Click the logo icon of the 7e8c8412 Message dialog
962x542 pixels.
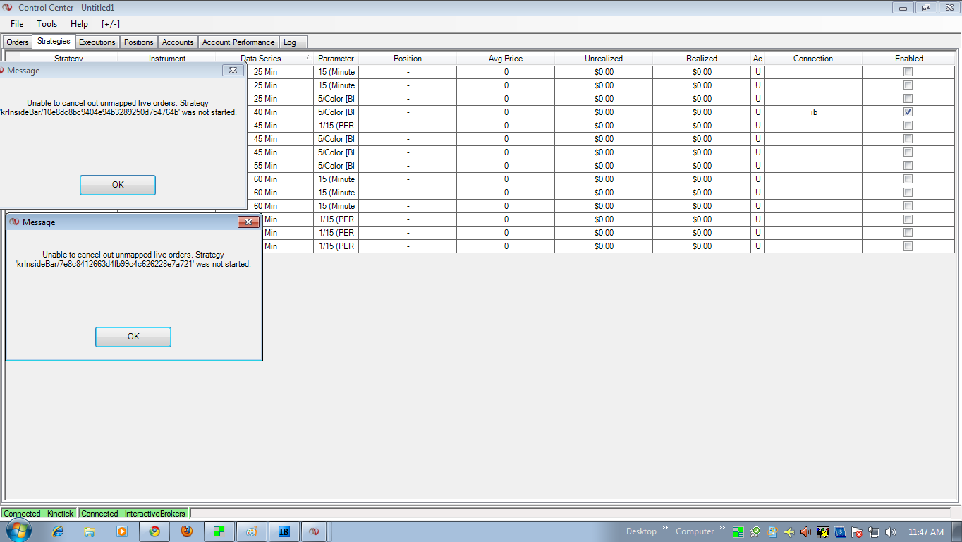click(x=14, y=222)
